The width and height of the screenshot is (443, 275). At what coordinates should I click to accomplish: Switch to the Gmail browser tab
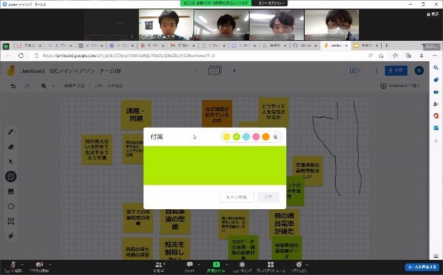(182, 45)
